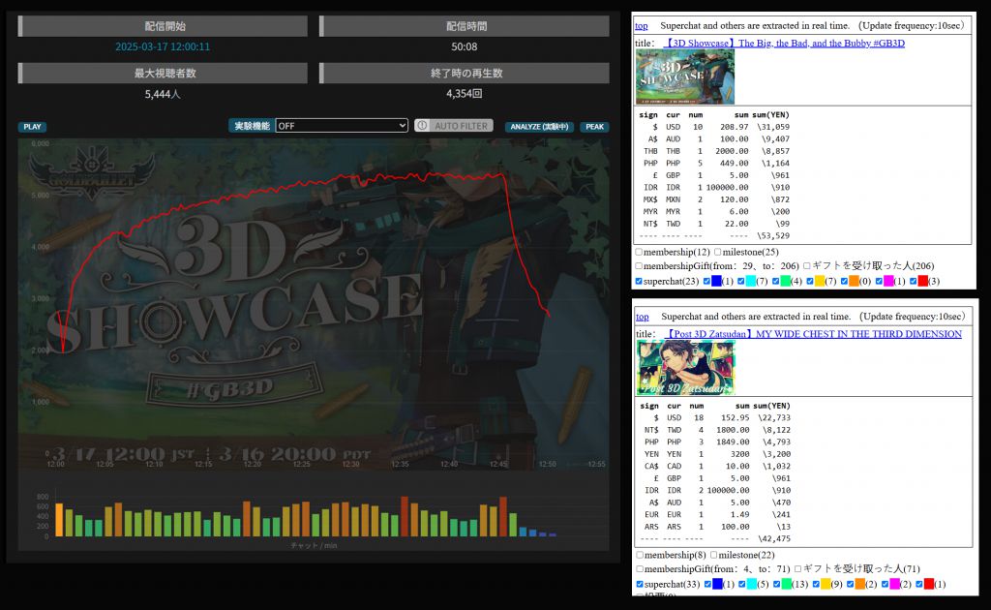Click the 終了時の再生数 header label
991x610 pixels.
click(466, 74)
